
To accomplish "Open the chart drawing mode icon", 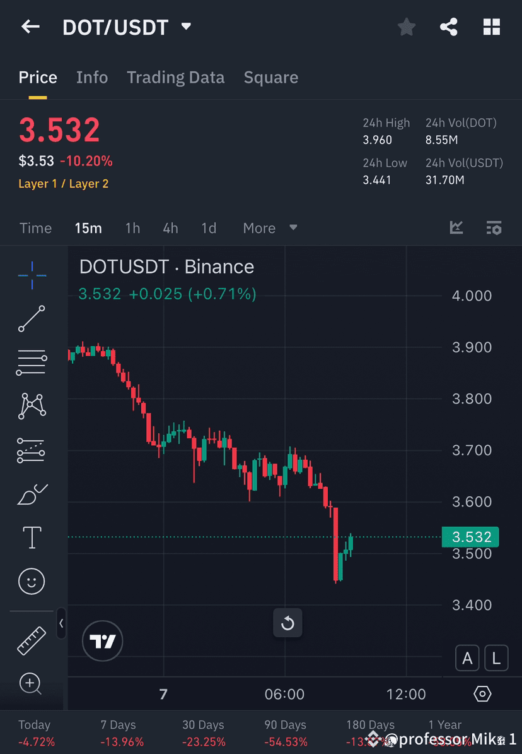I will (456, 227).
